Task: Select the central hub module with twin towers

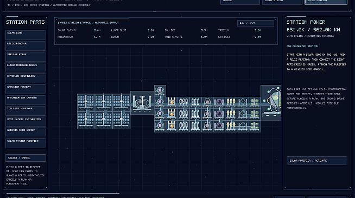Action: (142, 103)
